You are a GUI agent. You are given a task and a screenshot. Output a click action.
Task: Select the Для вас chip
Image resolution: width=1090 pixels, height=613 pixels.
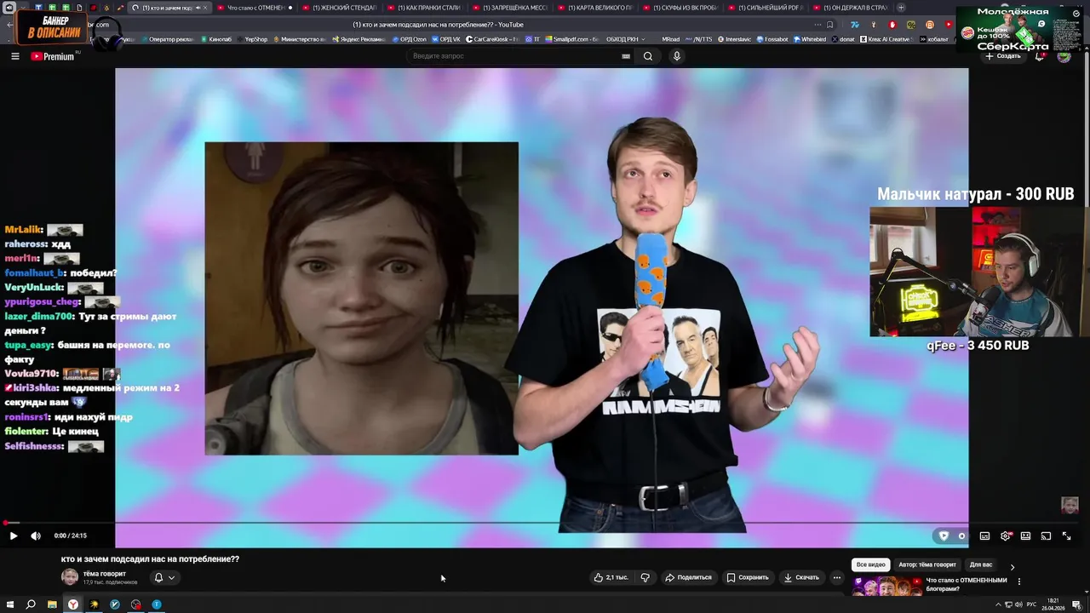[981, 564]
